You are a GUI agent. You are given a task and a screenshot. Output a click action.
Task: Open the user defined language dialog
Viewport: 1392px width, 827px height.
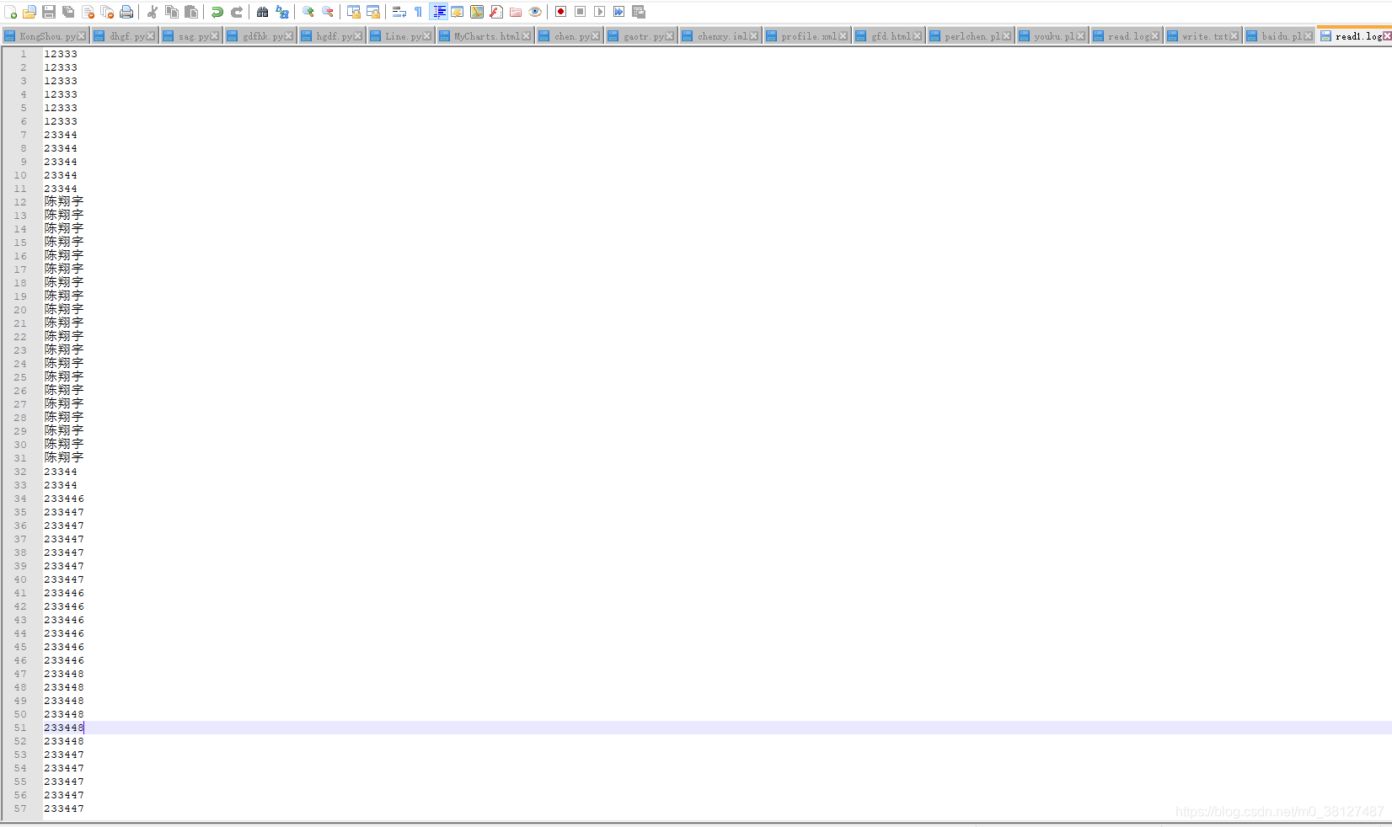pyautogui.click(x=458, y=12)
